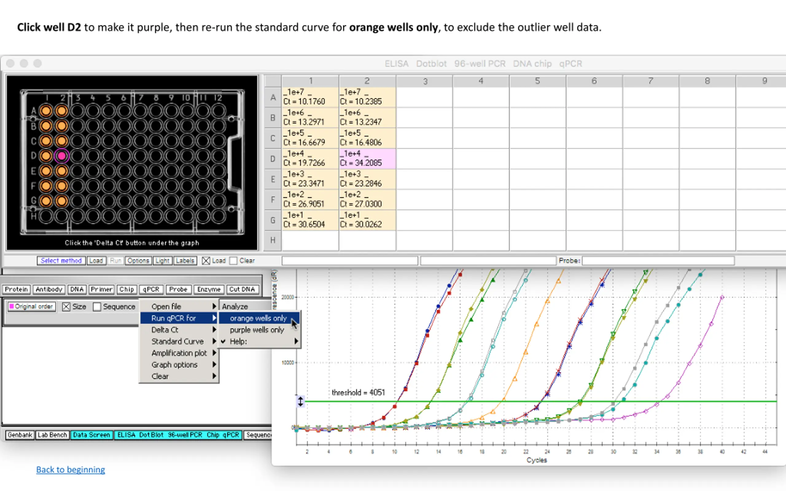This screenshot has width=786, height=491.
Task: Click orange well E1 in the plate
Action: coord(46,171)
